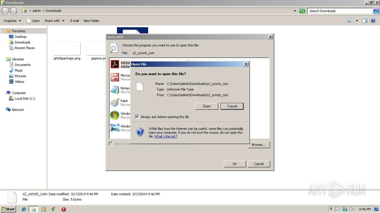Change view with the view icon
Viewport: 380px width, 213px height.
(350, 21)
